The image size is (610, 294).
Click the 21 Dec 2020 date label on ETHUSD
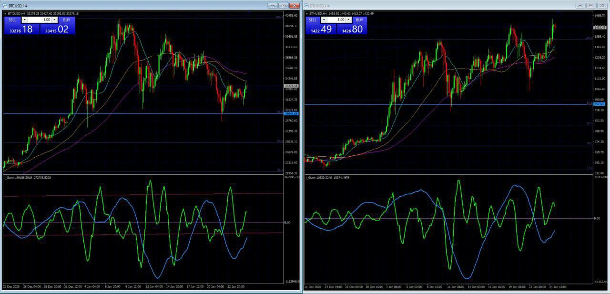[313, 286]
